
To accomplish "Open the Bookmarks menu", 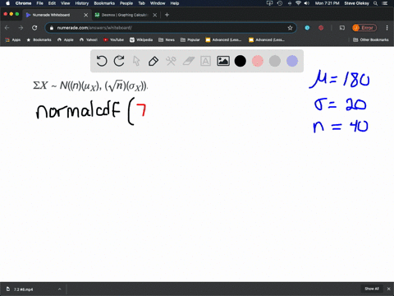I will click(x=104, y=3).
